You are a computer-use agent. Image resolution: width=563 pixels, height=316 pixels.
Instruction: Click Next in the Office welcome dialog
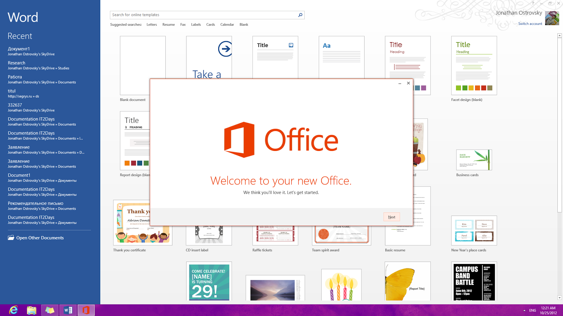click(x=392, y=217)
